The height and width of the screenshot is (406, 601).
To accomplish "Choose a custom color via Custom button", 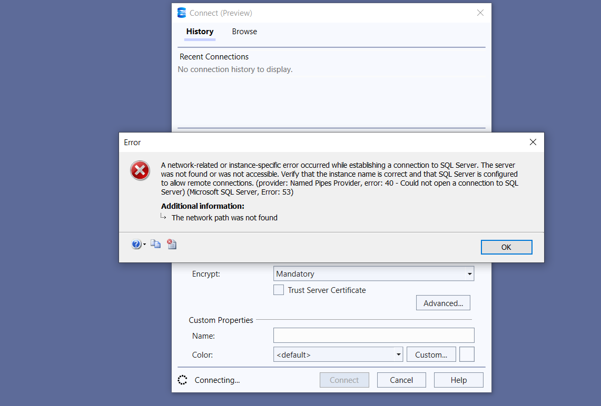I will pyautogui.click(x=431, y=354).
